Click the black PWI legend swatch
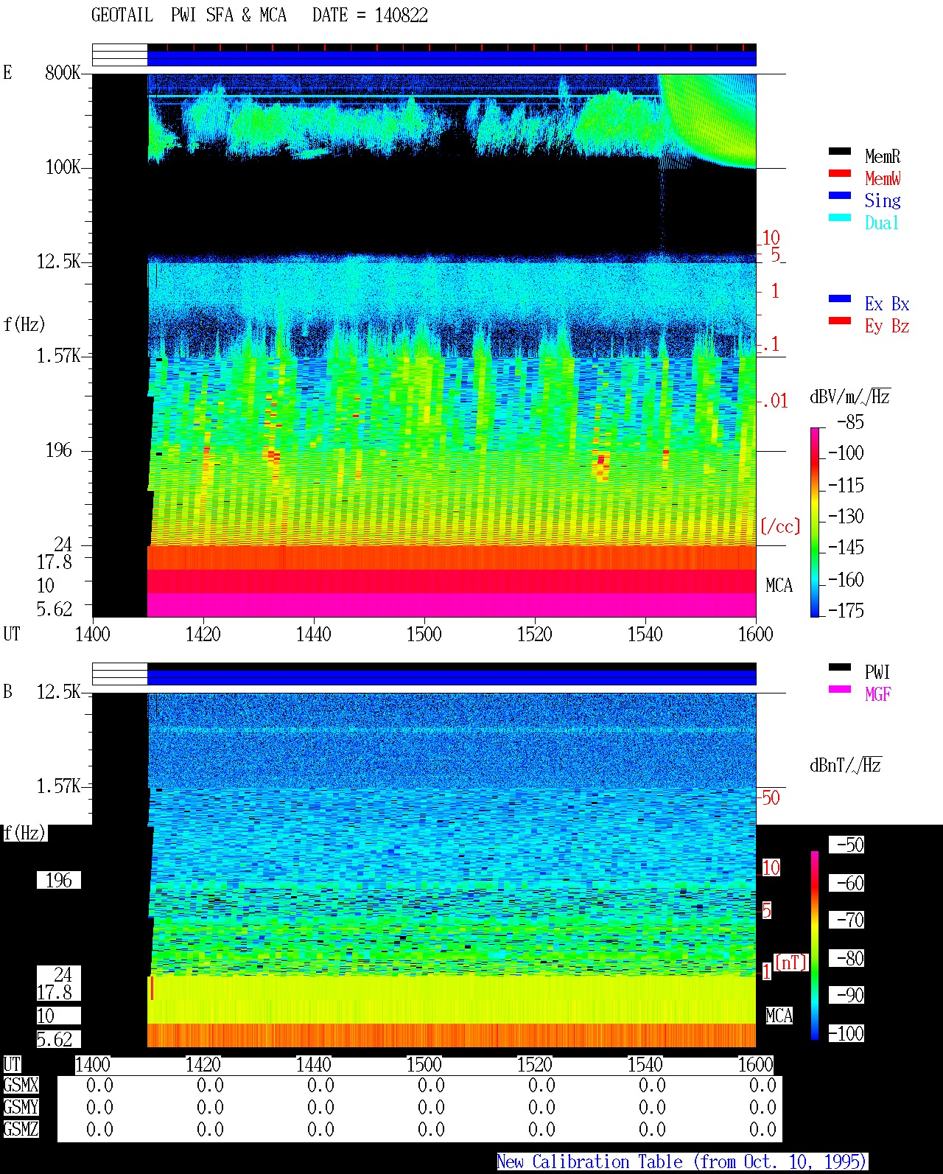 [840, 668]
